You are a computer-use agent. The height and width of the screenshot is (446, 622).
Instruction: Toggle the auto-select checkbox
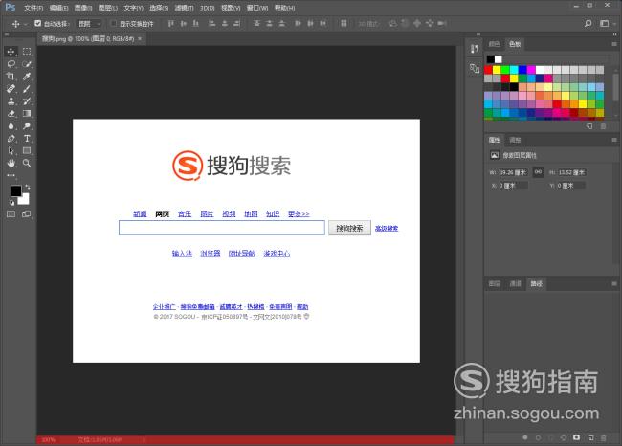click(37, 23)
